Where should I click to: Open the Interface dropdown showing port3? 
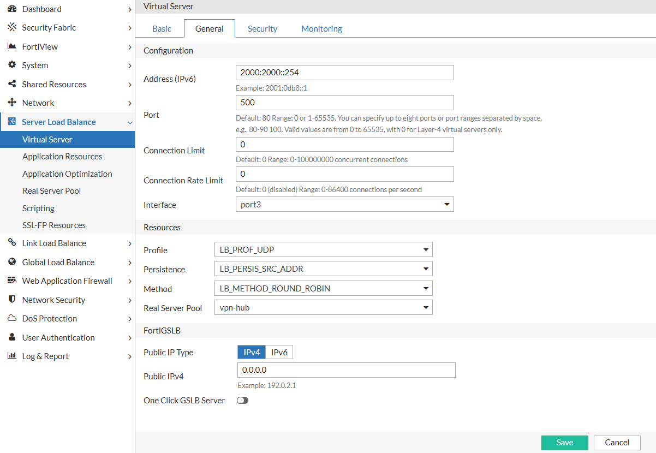(344, 205)
